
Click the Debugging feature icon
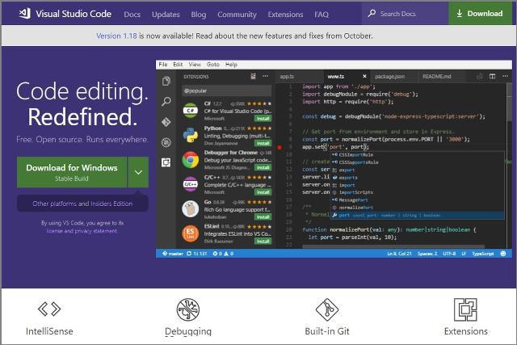pyautogui.click(x=188, y=309)
